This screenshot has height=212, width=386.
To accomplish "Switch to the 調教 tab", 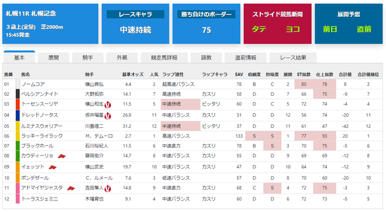I will coord(206,58).
